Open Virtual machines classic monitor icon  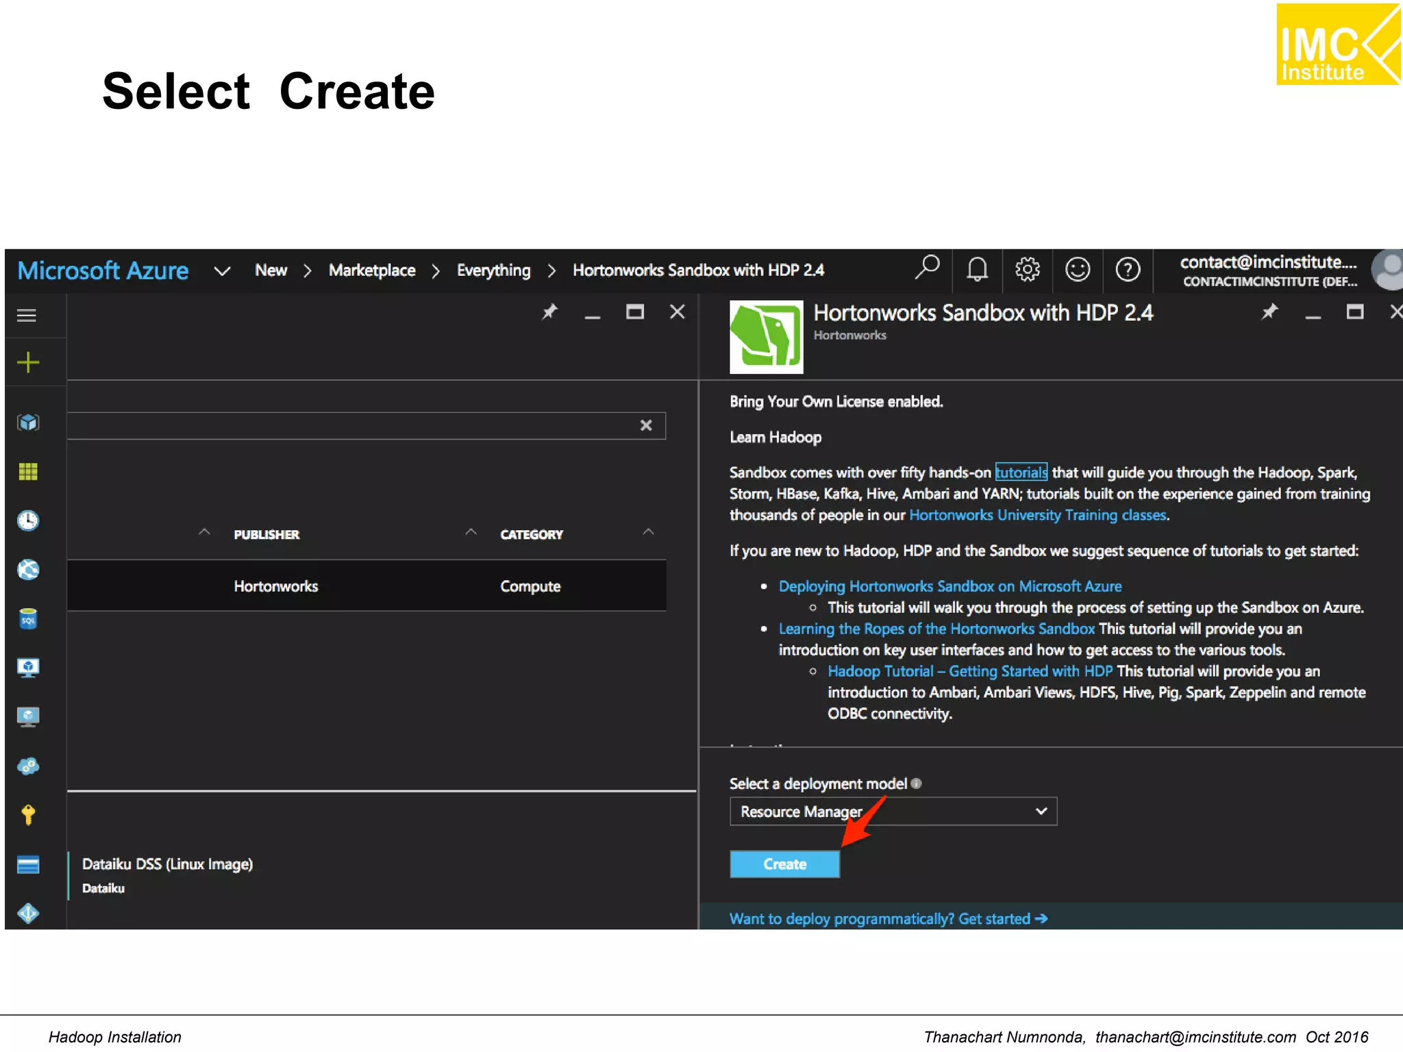pos(28,668)
